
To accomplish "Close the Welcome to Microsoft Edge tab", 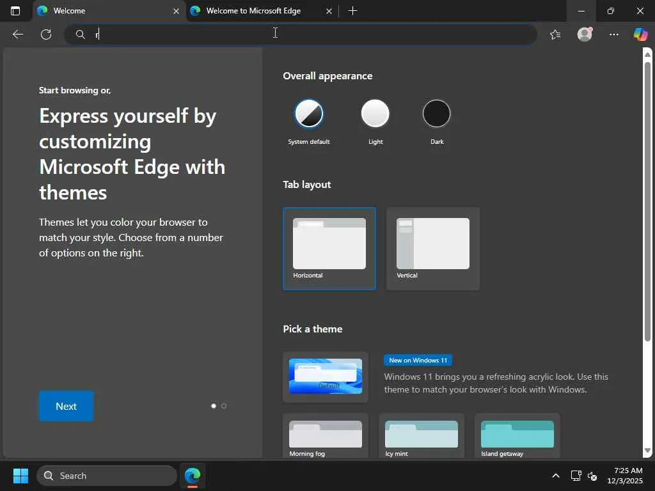I will tap(329, 12).
